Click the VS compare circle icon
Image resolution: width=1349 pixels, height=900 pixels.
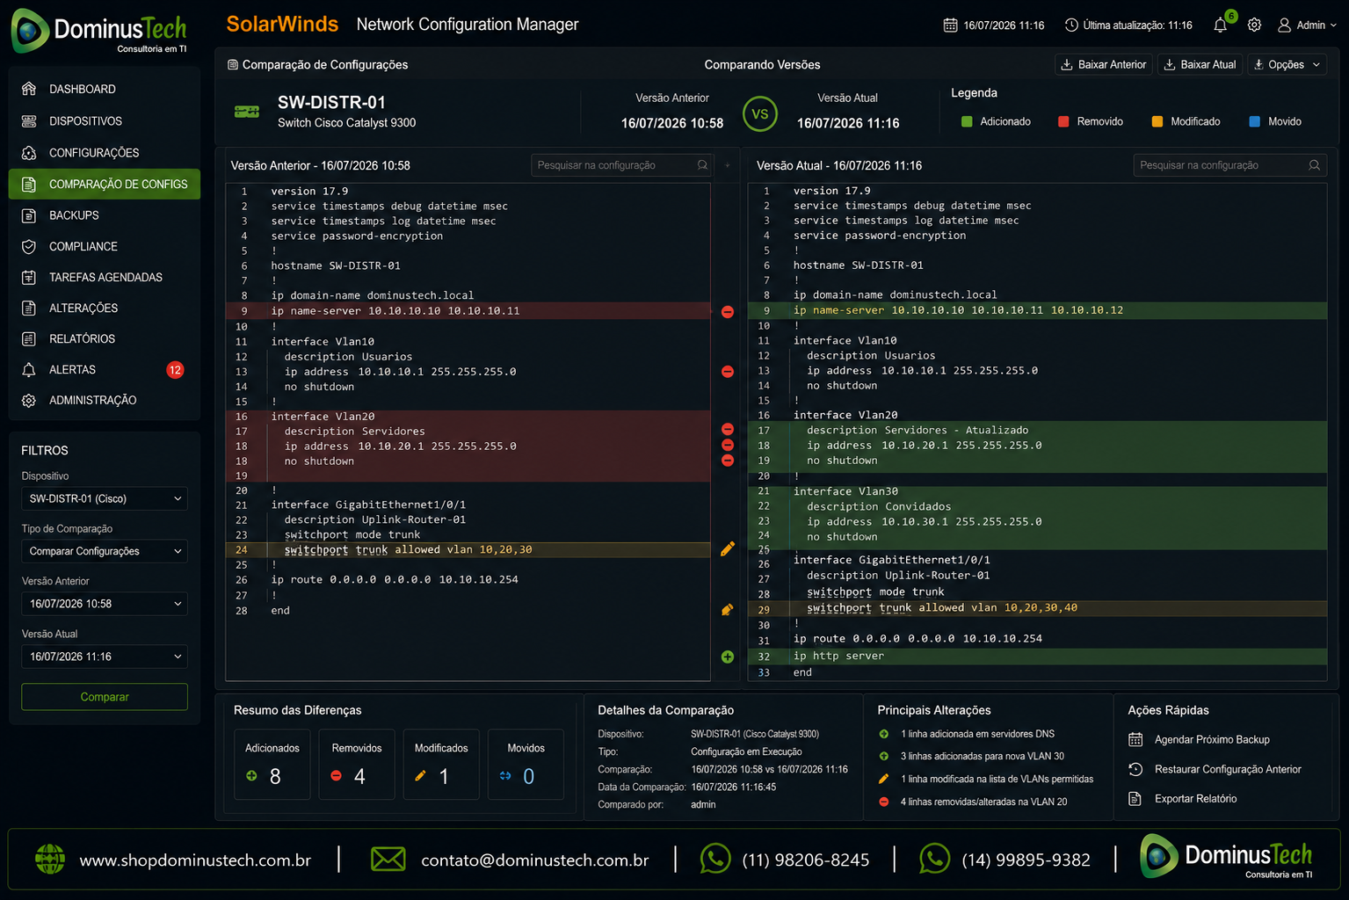(x=760, y=114)
